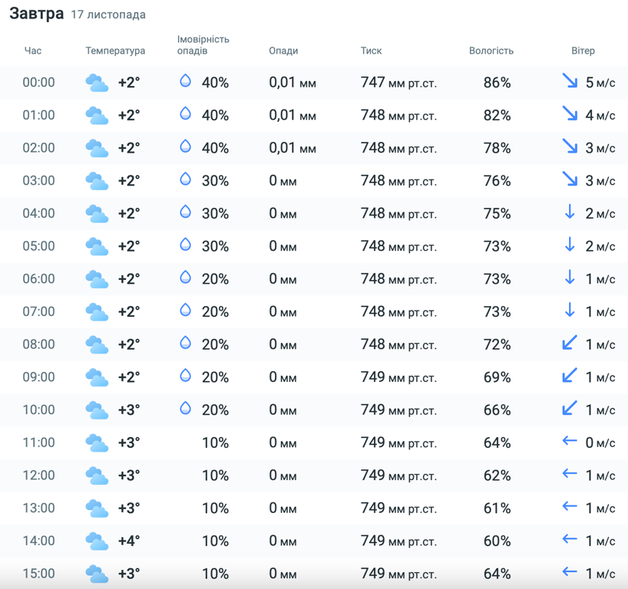Click the raindrop icon in the 10:00 row
628x589 pixels.
coord(185,408)
